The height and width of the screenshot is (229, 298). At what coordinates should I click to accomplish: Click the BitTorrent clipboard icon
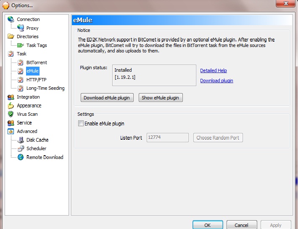(21, 62)
